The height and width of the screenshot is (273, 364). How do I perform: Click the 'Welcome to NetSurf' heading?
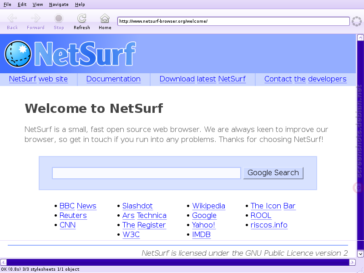point(94,108)
